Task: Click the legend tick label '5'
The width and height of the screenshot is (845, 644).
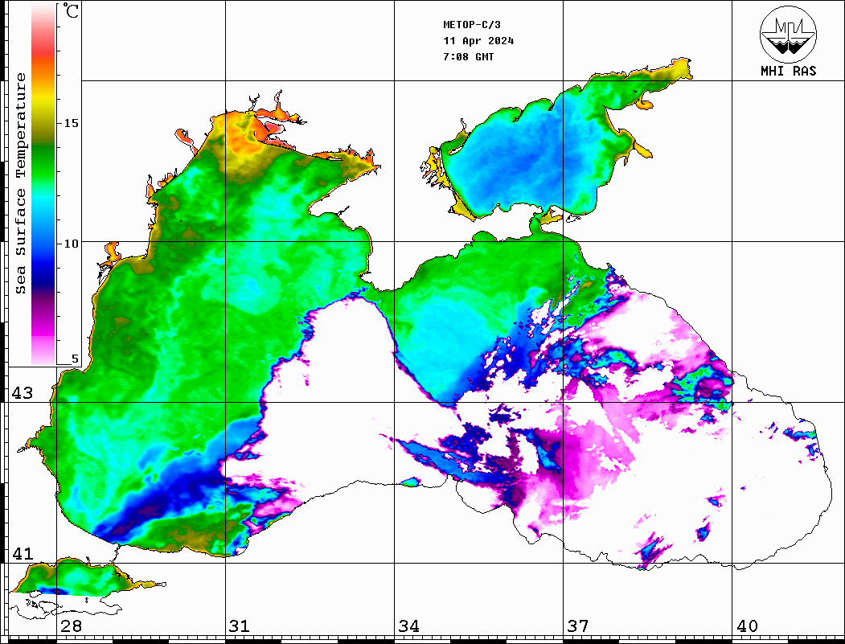Action: pos(75,359)
